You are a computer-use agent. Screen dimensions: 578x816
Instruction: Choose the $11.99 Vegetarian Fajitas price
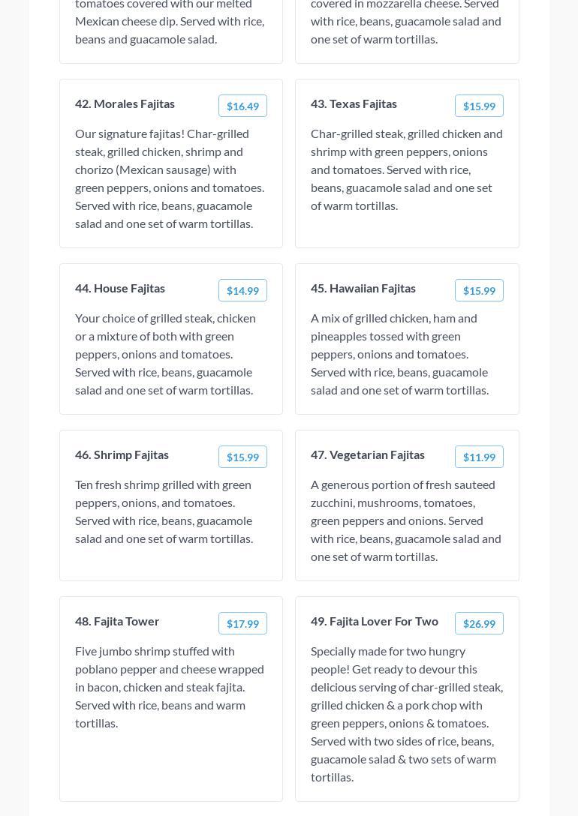click(x=479, y=457)
